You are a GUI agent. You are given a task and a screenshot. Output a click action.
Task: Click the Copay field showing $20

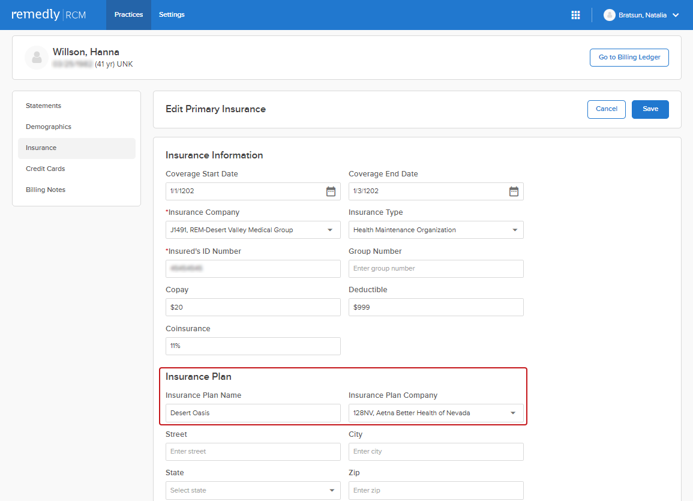pos(253,307)
